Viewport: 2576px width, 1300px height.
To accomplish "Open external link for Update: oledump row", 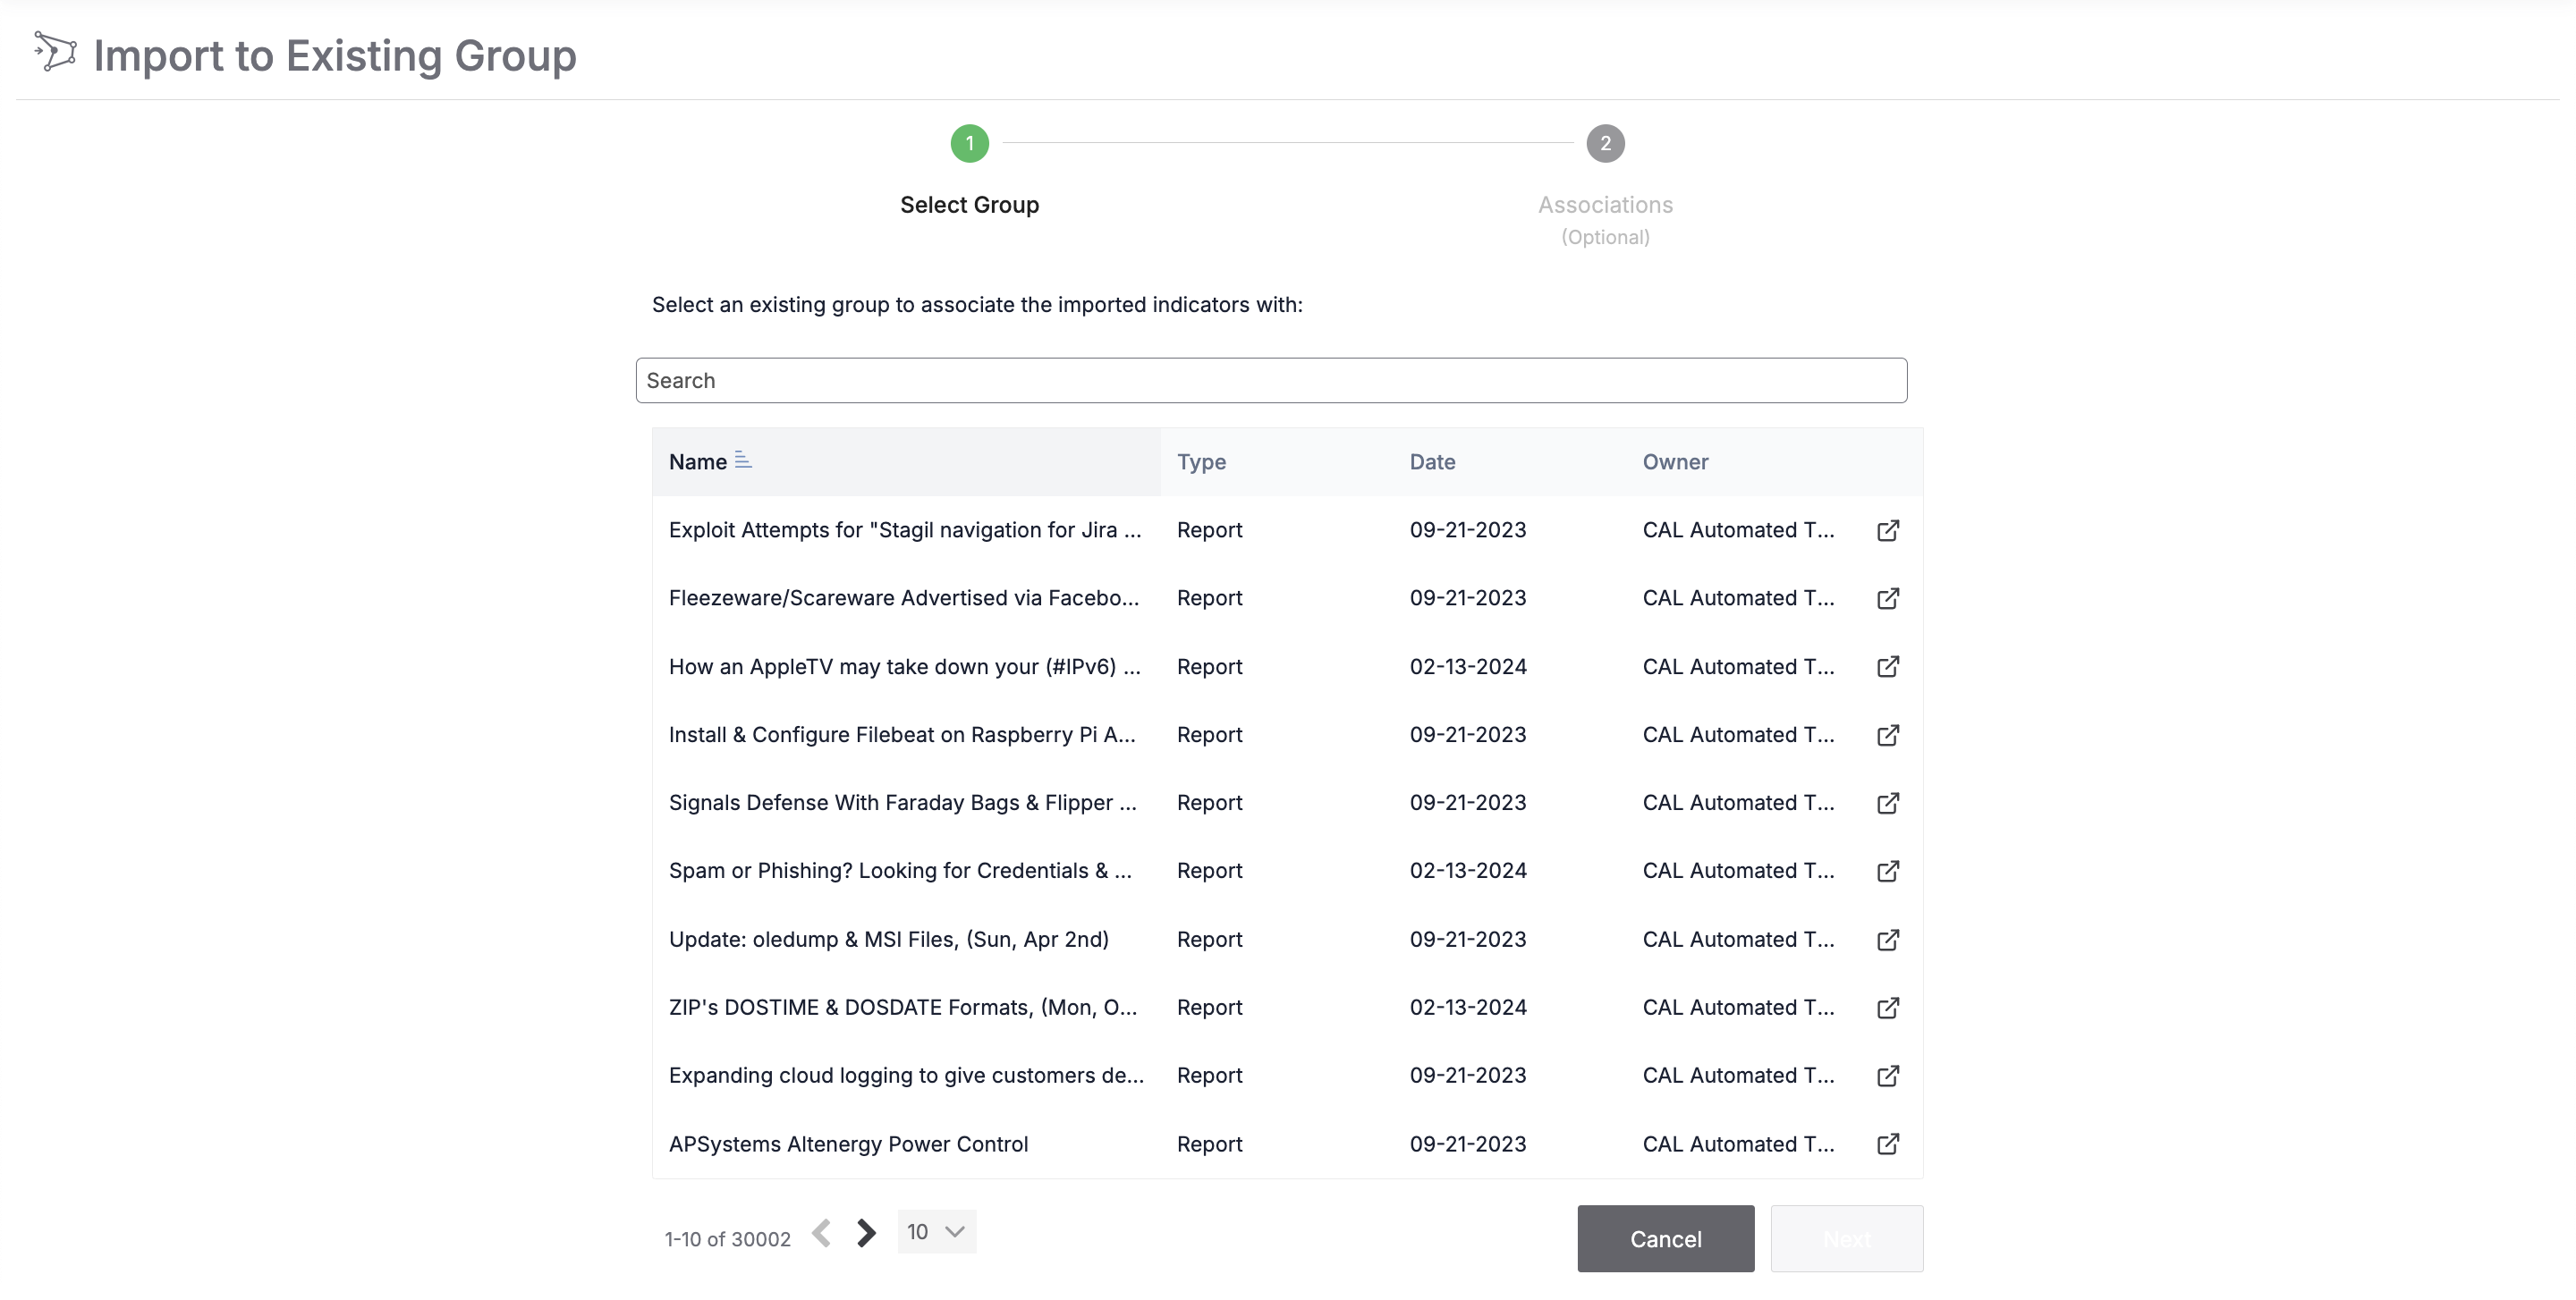I will [1887, 941].
